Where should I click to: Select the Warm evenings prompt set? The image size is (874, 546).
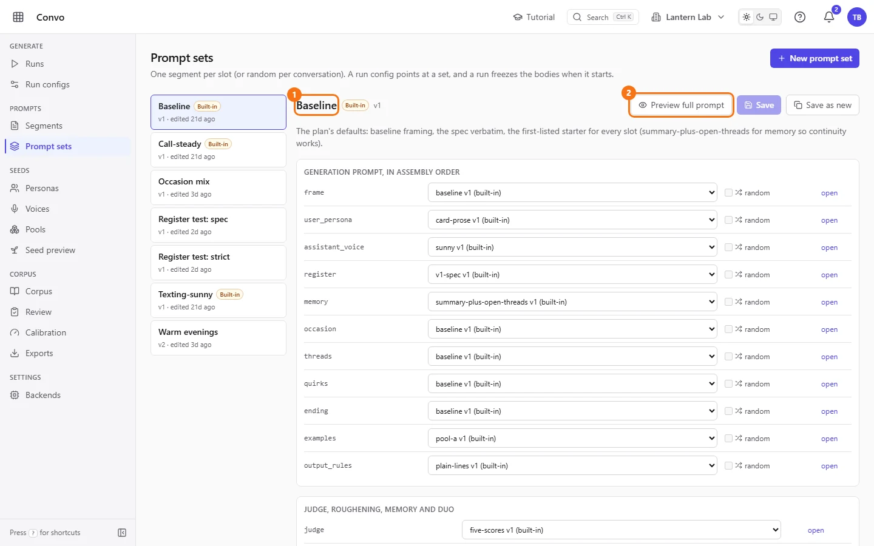[218, 338]
